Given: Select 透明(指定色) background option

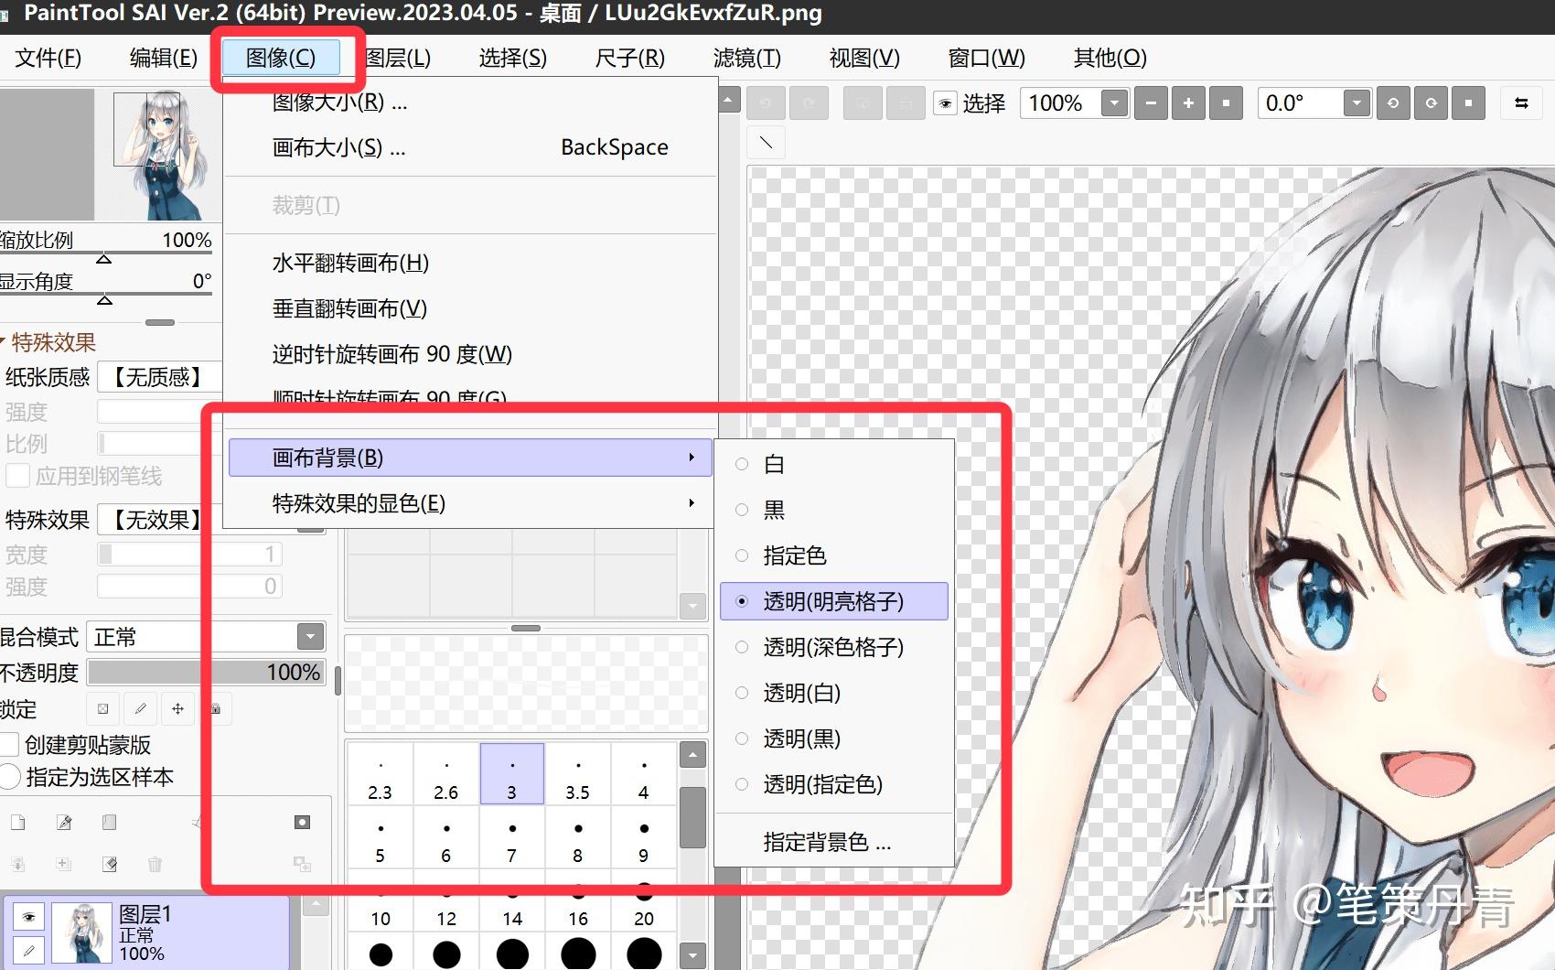Looking at the screenshot, I should [834, 784].
